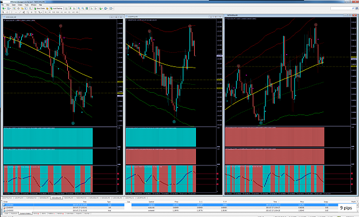Select the Vertical Line tool
359x217 pixels.
(11, 13)
